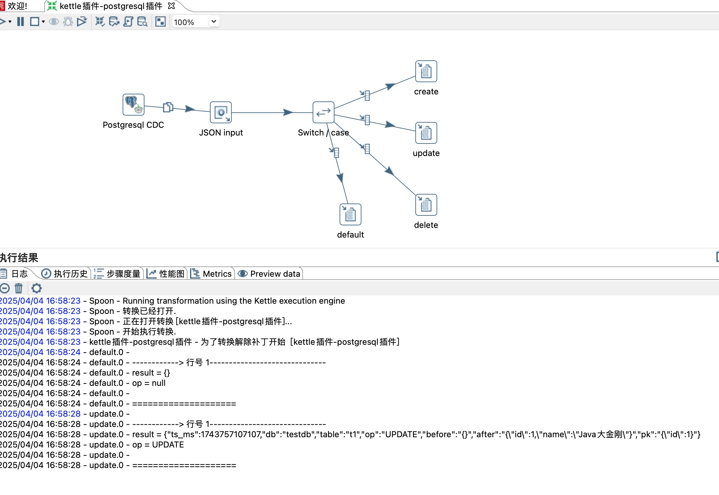Viewport: 719px width, 495px height.
Task: Click the replay transformation icon
Action: [82, 22]
